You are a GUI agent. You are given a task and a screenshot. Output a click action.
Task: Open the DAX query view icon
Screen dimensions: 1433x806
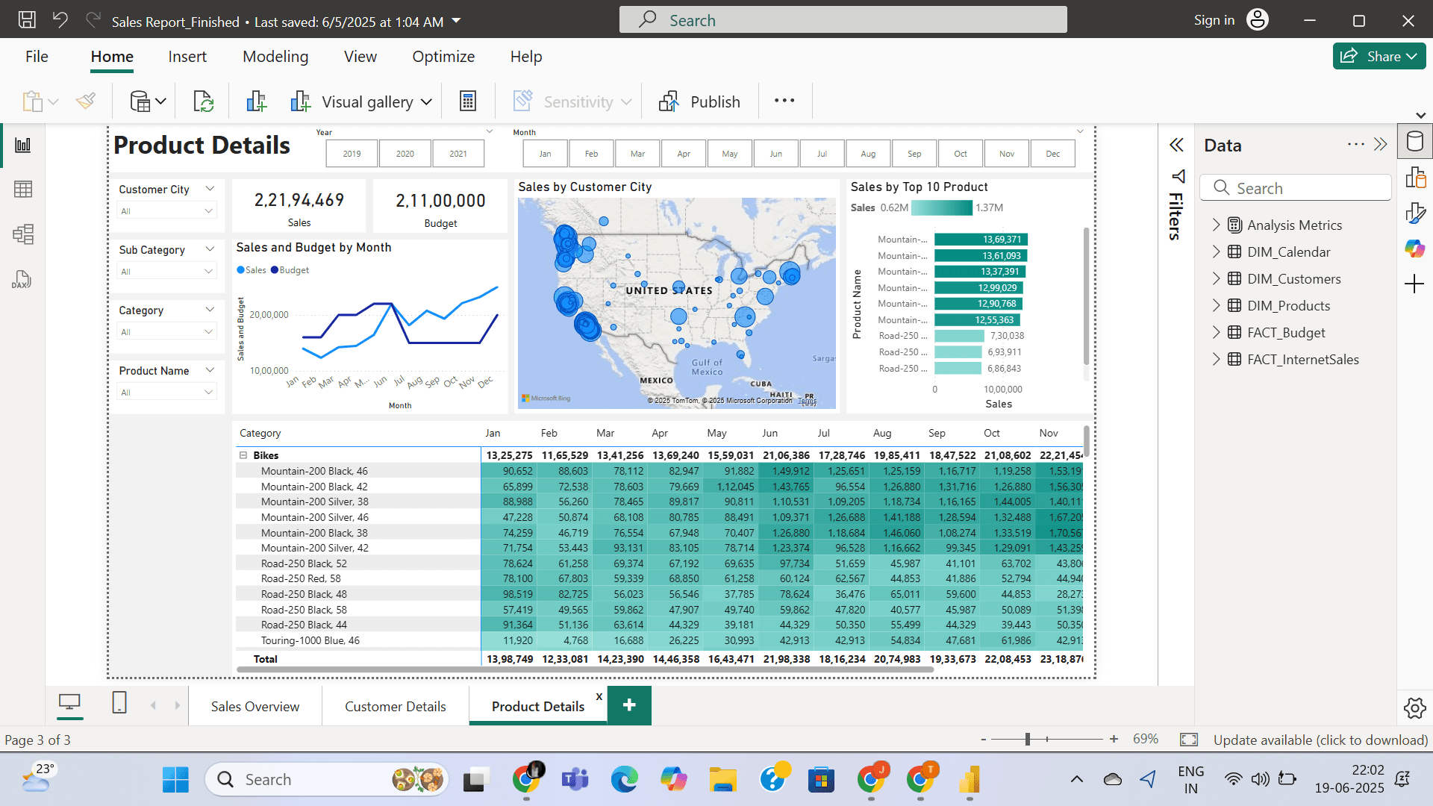(22, 280)
